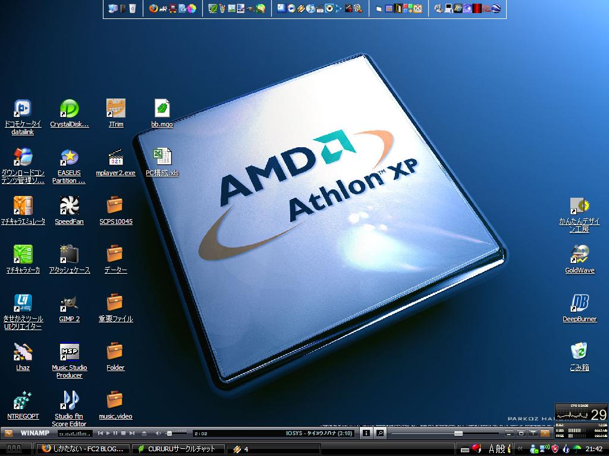The height and width of the screenshot is (456, 609).
Task: Open Winamp file info button
Action: (x=366, y=433)
